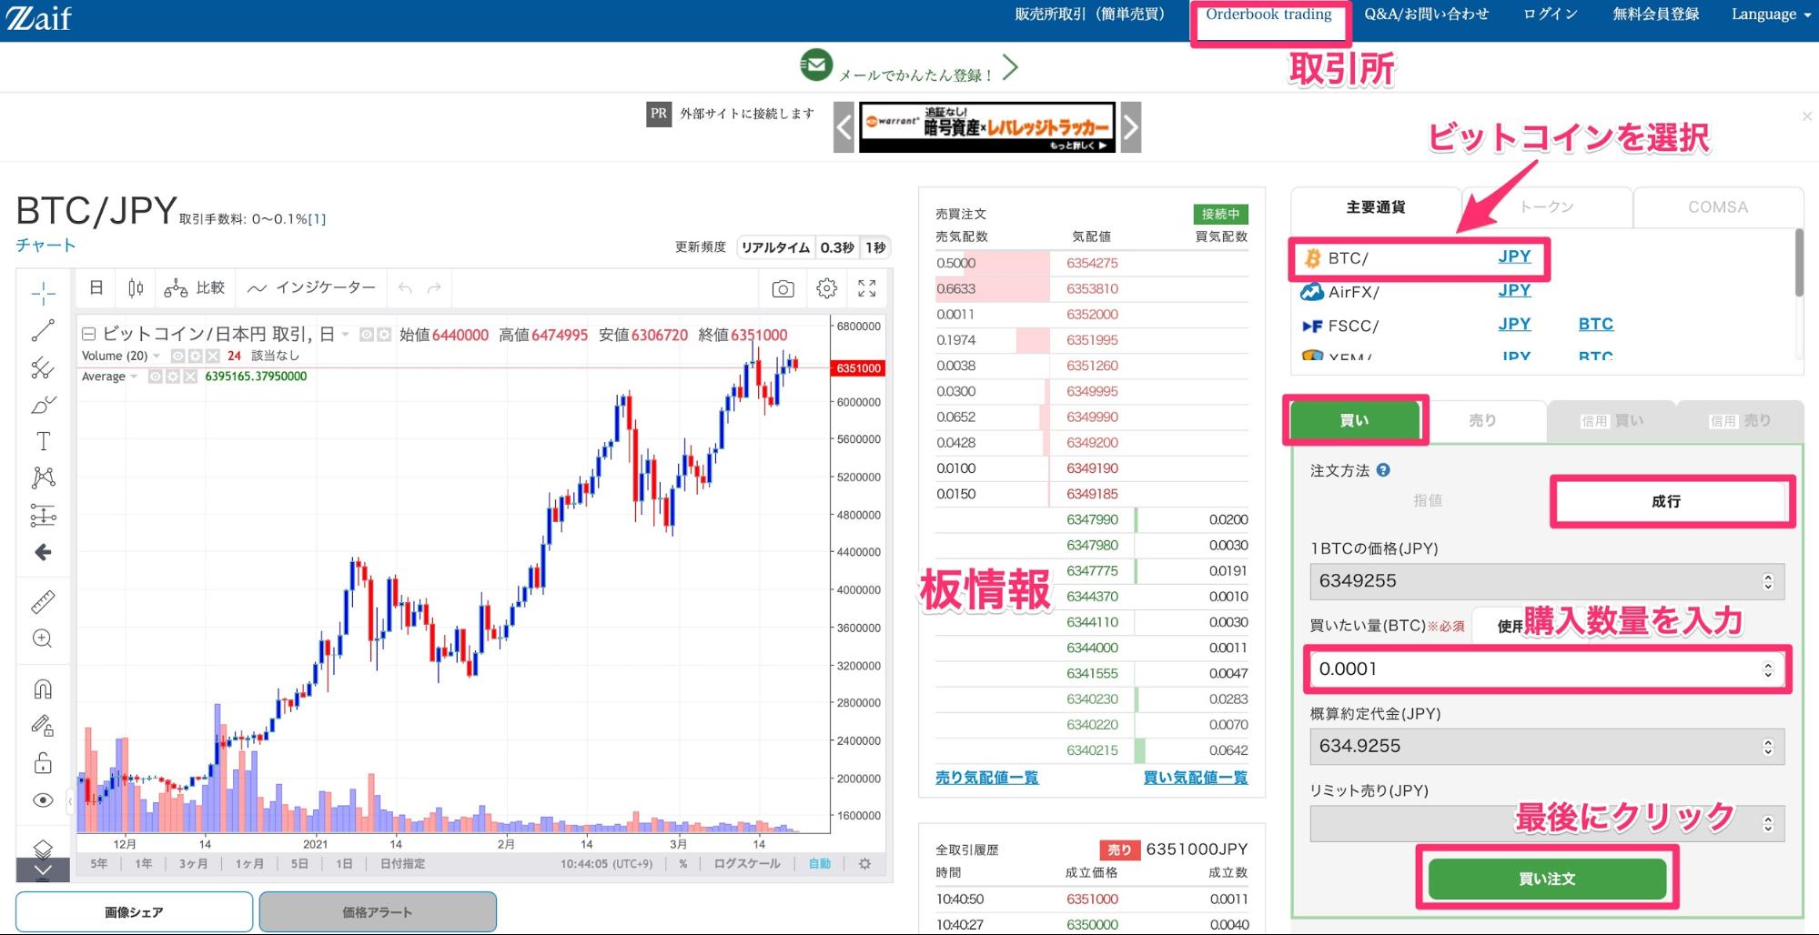Select the text annotation tool
Viewport: 1819px width, 935px height.
[x=42, y=441]
